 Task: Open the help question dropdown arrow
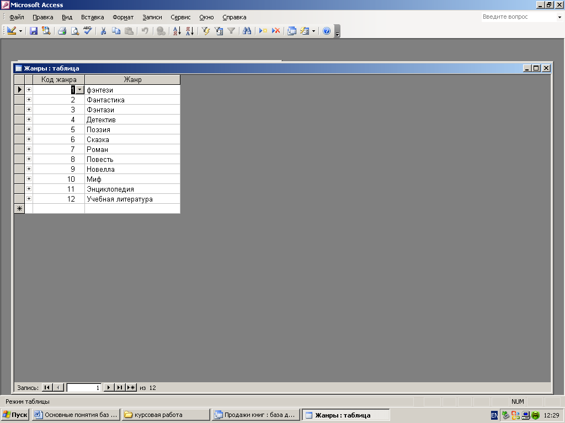point(559,17)
